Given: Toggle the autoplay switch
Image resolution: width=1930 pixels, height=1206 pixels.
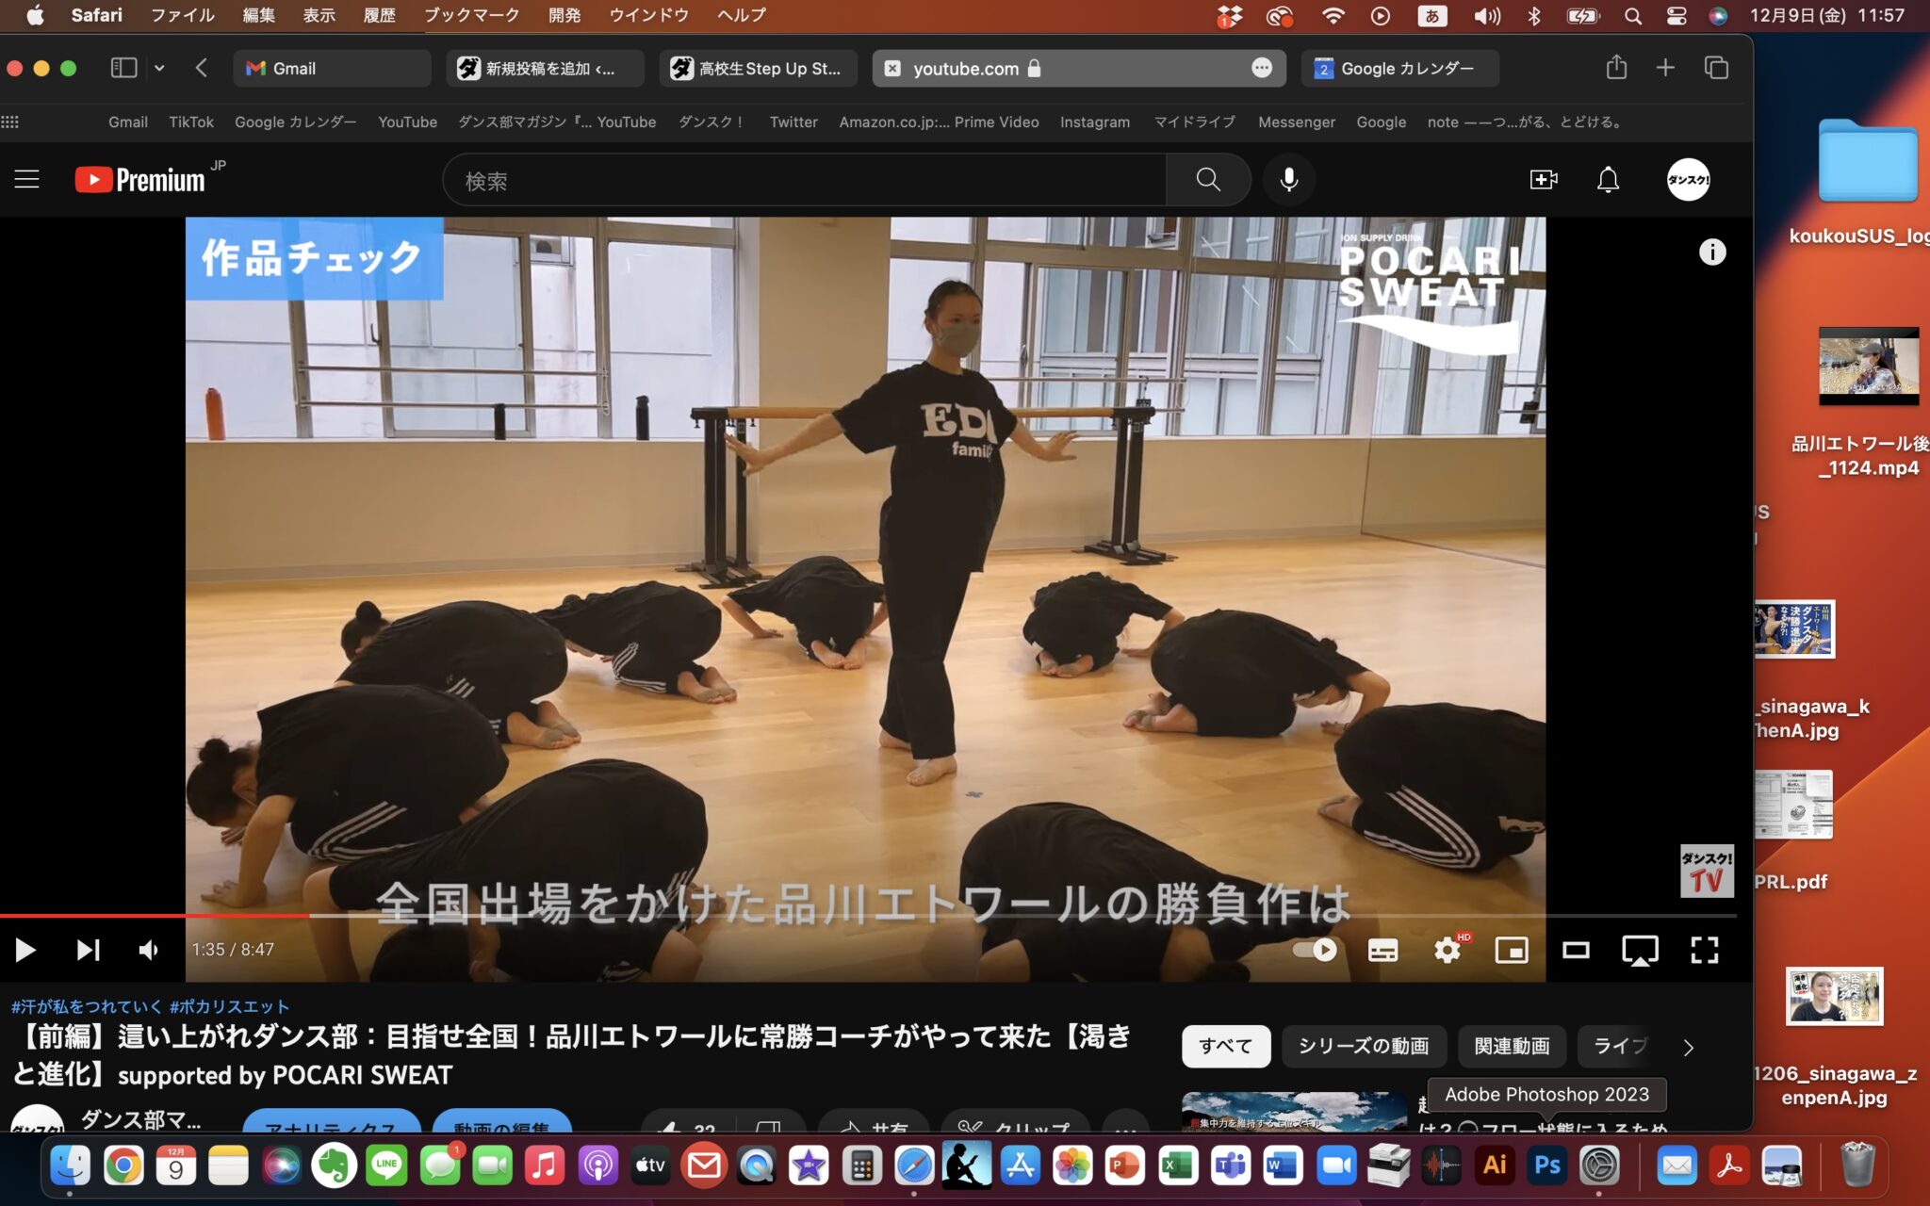Looking at the screenshot, I should click(1315, 950).
